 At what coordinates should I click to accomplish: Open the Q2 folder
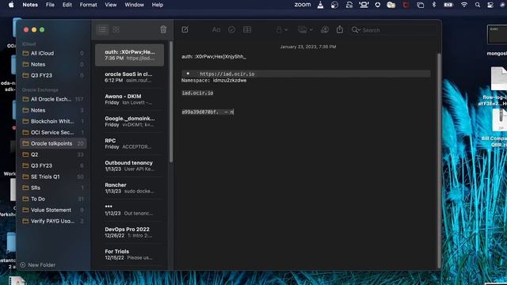click(x=53, y=154)
